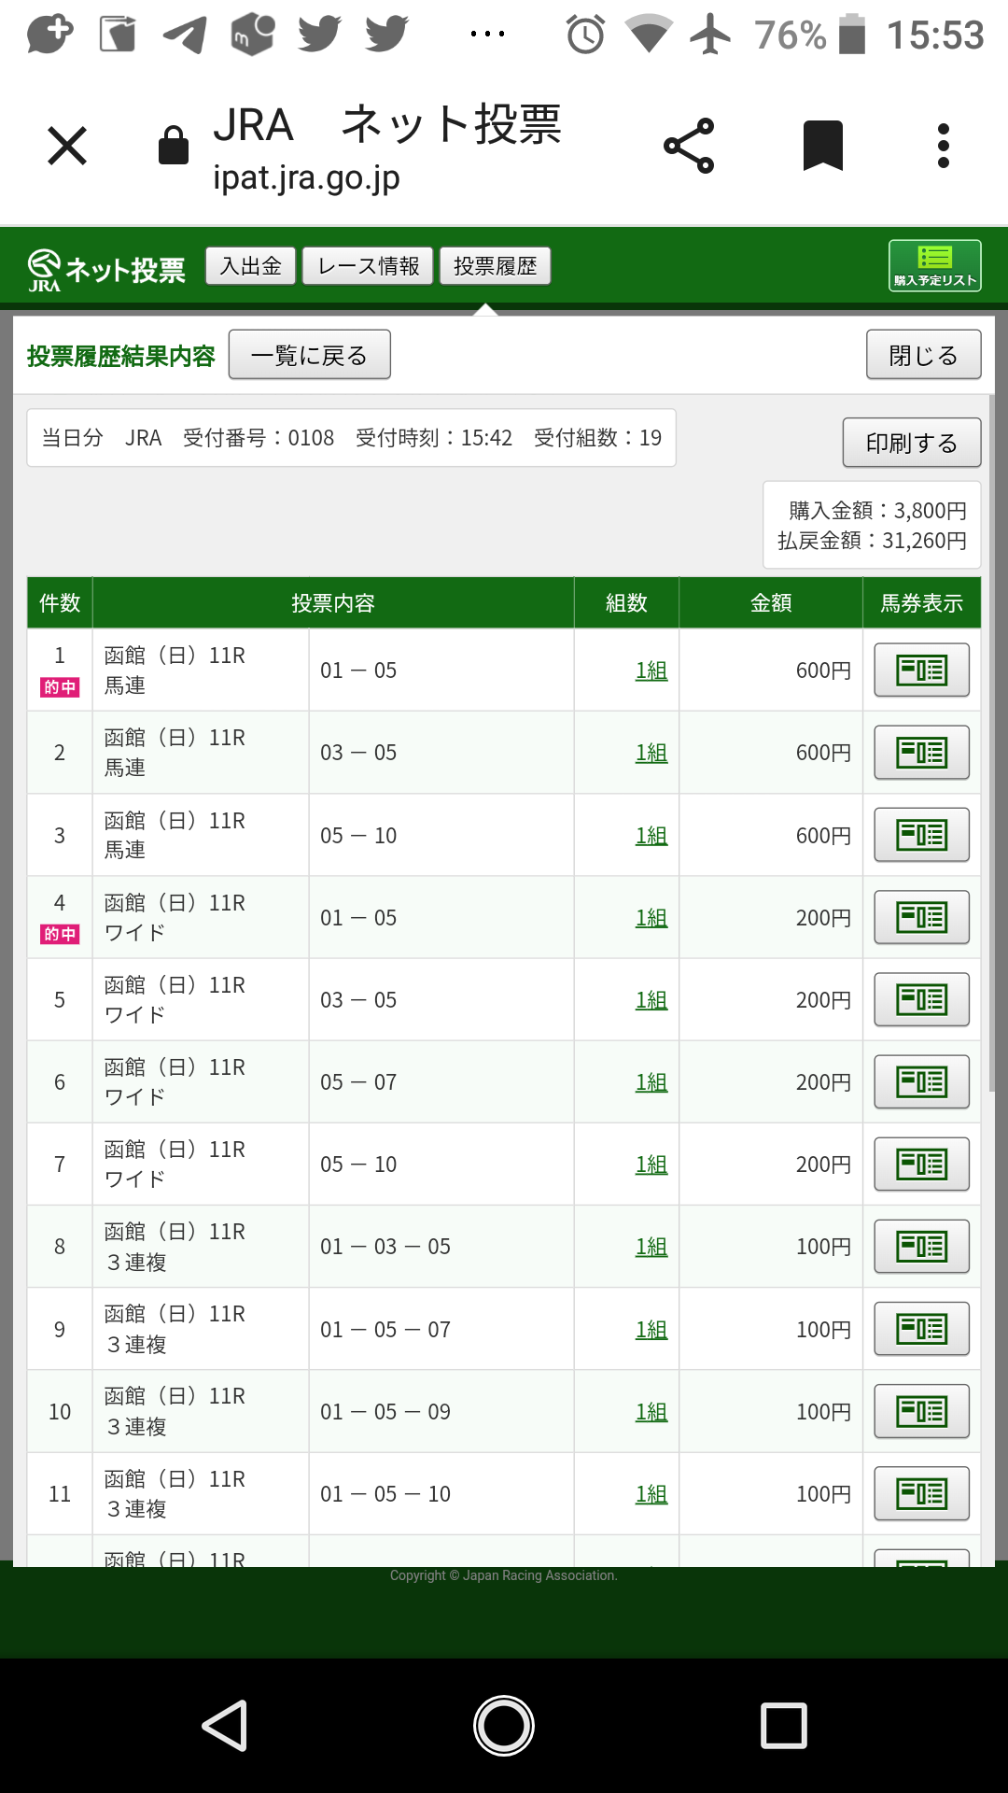
Task: Tap the JRA ネット投票 logo
Action: click(106, 270)
